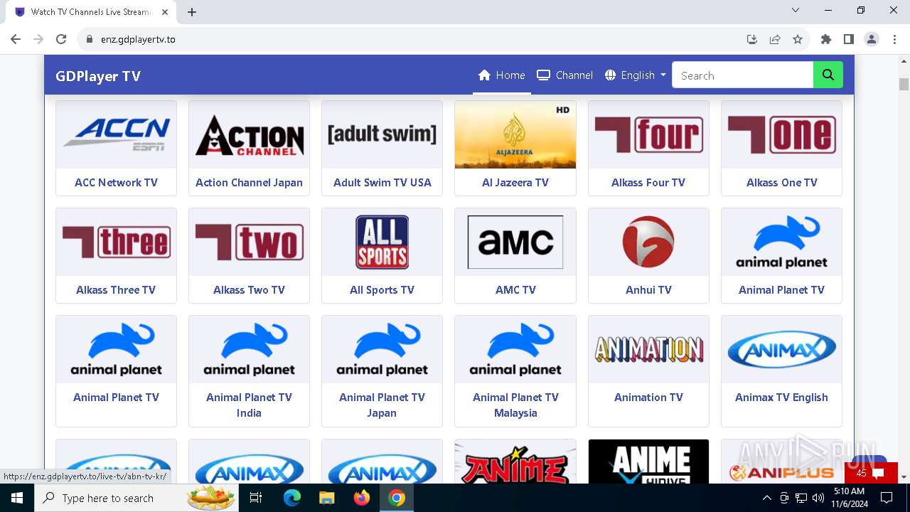The image size is (910, 512).
Task: Click the Animax TV English logo
Action: pyautogui.click(x=781, y=349)
